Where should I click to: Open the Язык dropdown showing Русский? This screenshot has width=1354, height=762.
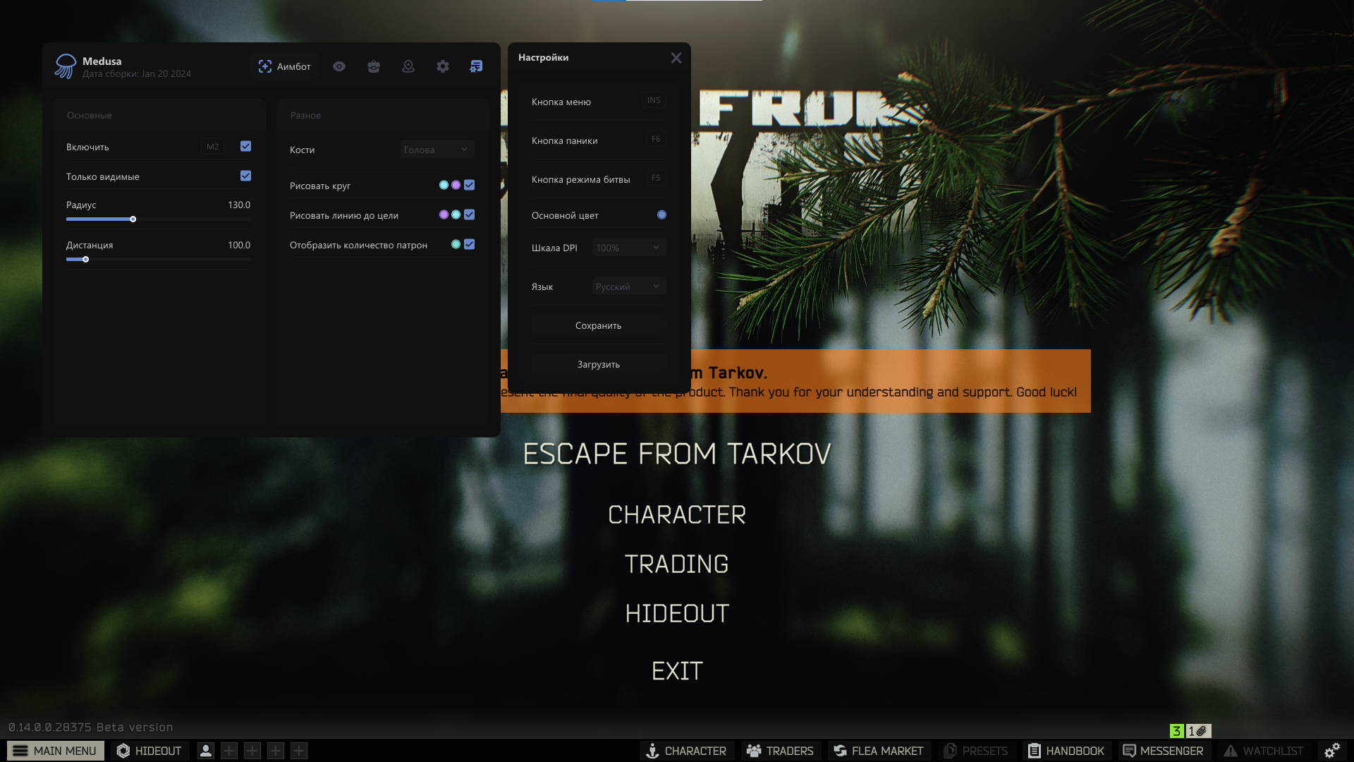pos(628,286)
